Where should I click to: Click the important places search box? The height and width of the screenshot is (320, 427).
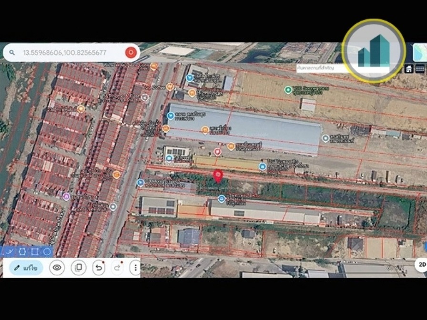click(x=321, y=68)
